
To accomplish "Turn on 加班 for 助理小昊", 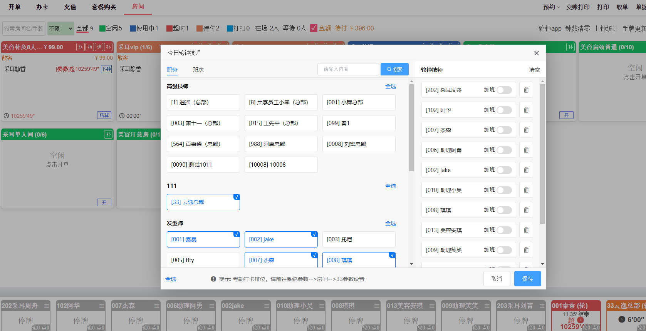I will [x=504, y=190].
